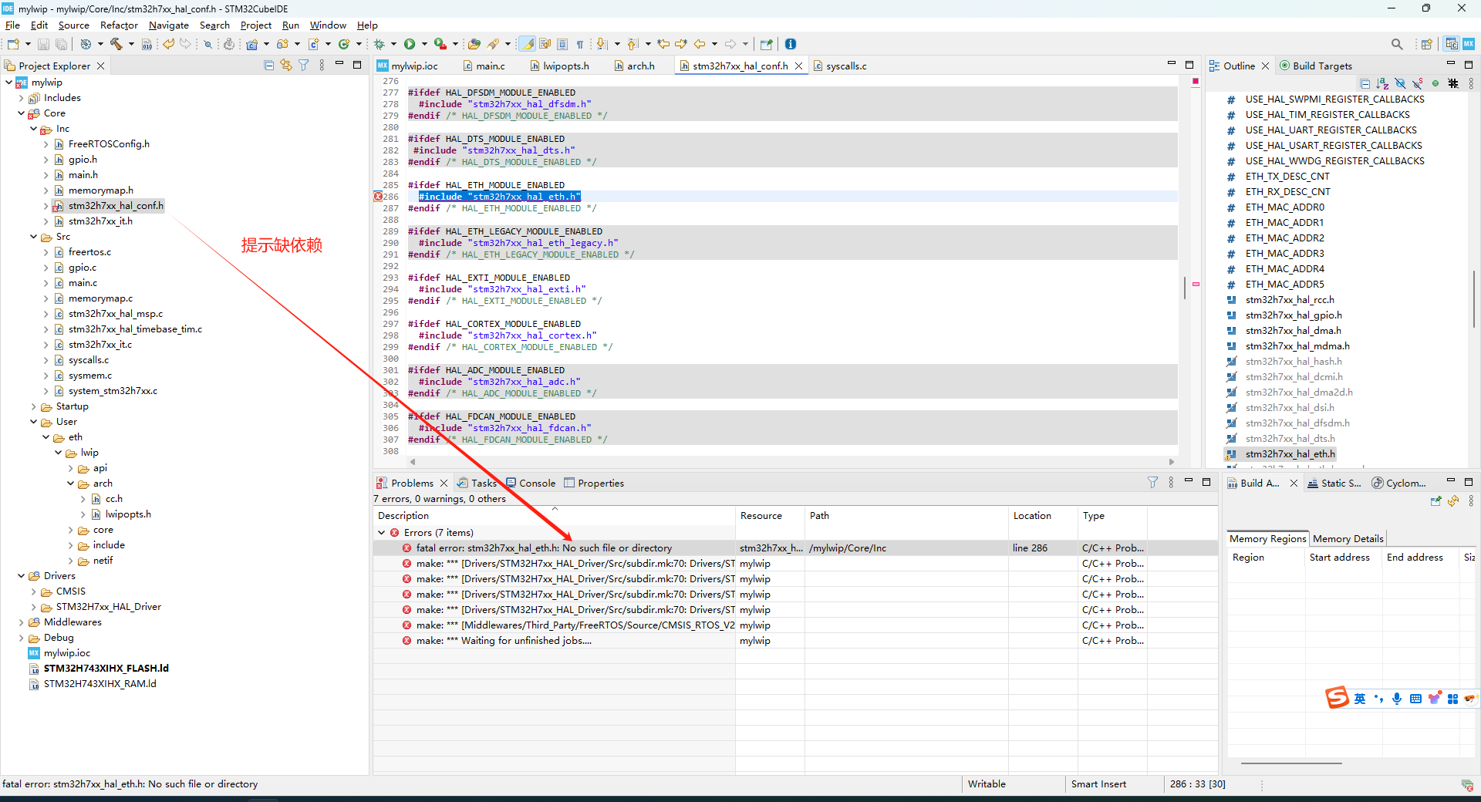Open the toolbar Search magnifier icon

pos(1396,44)
